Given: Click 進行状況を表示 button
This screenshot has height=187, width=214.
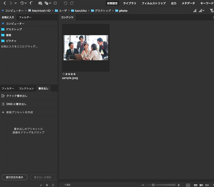Looking at the screenshot, I should [x=15, y=177].
